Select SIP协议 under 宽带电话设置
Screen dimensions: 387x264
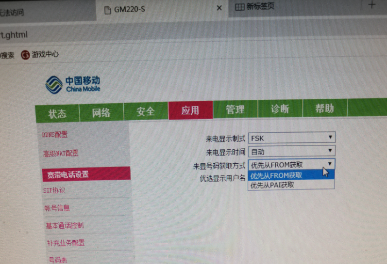54,191
